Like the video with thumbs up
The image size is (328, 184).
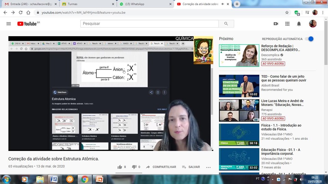click(120, 167)
